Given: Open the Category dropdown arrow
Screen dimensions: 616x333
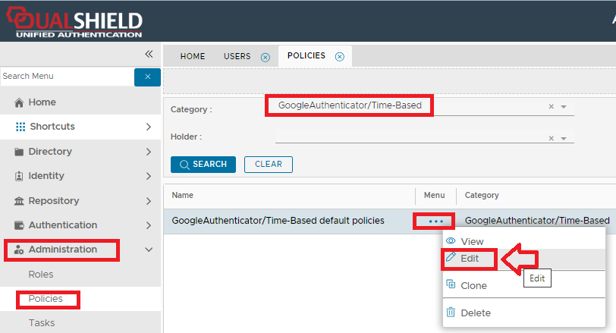Looking at the screenshot, I should [564, 107].
